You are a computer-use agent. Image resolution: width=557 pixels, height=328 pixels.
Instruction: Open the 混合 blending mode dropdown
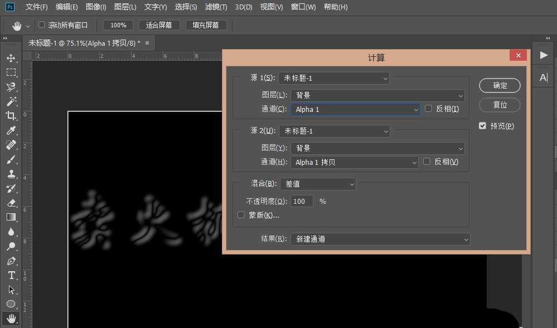[318, 183]
